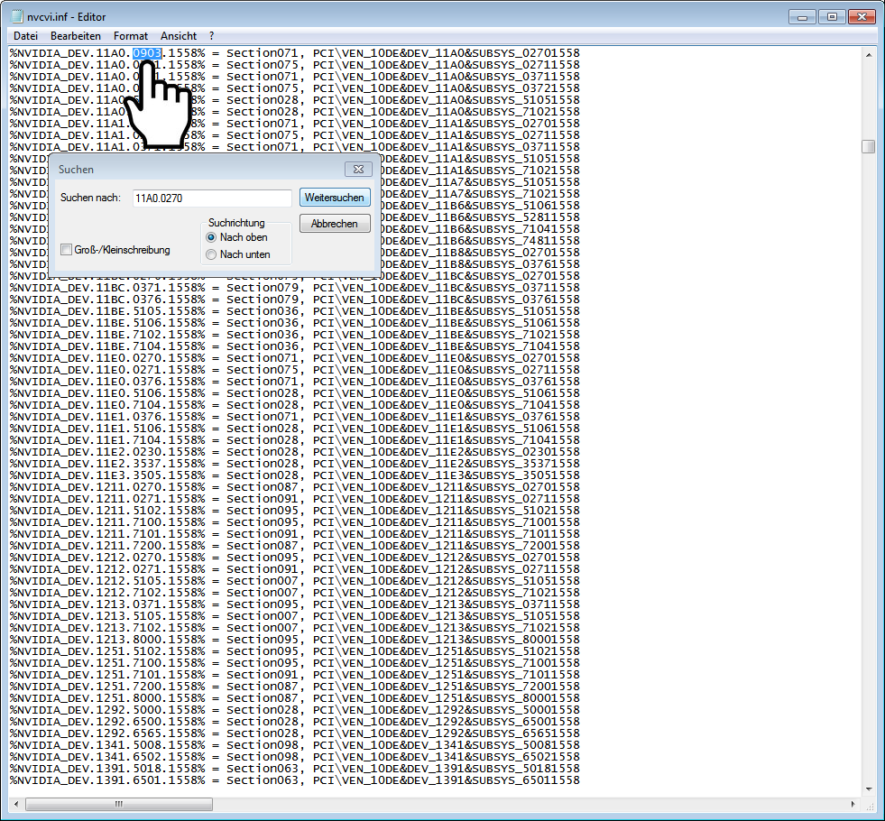
Task: Click line NVIDIA_DEV.11E0.7104.1558
Action: pyautogui.click(x=295, y=405)
